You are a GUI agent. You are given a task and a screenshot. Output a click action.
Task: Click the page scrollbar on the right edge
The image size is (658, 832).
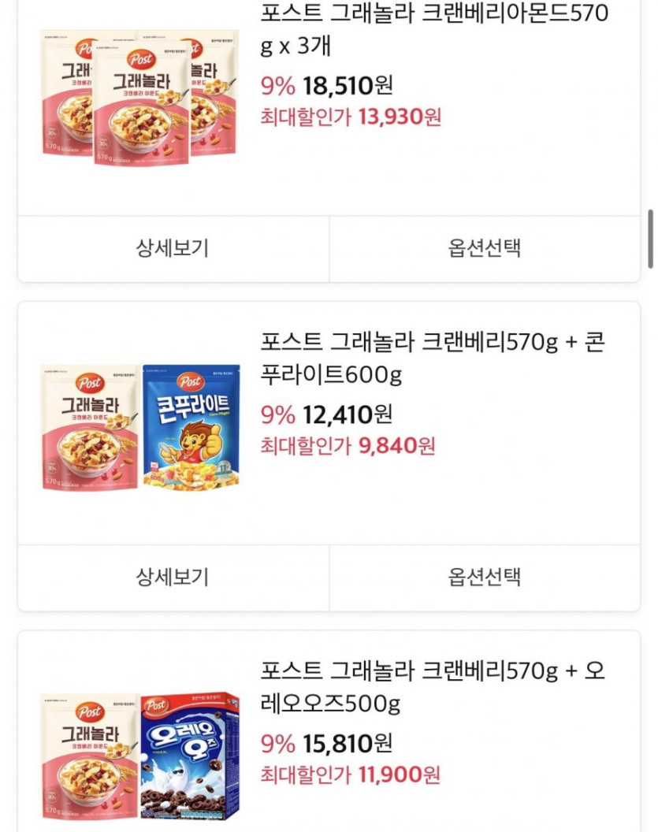651,238
